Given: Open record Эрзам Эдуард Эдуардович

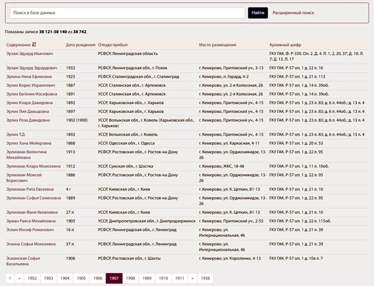Looking at the screenshot, I should [32, 68].
